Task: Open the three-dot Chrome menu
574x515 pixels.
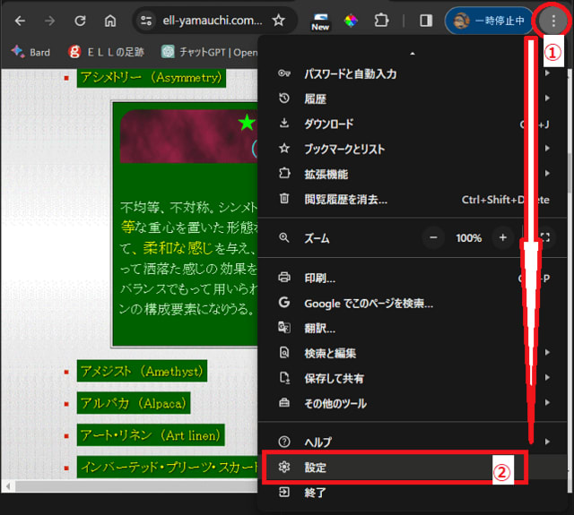Action: coord(552,21)
